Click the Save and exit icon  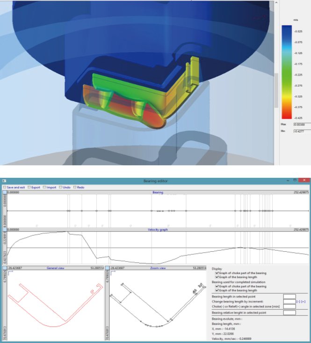(5, 187)
